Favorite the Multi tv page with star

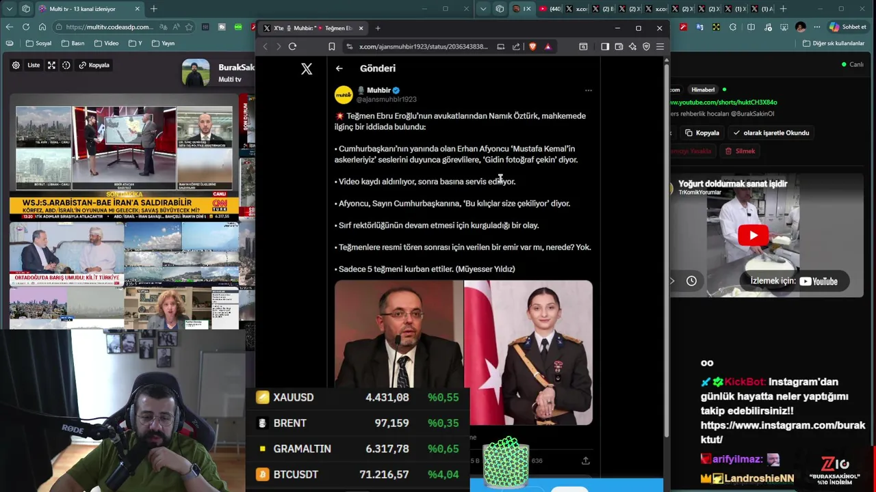[x=189, y=27]
